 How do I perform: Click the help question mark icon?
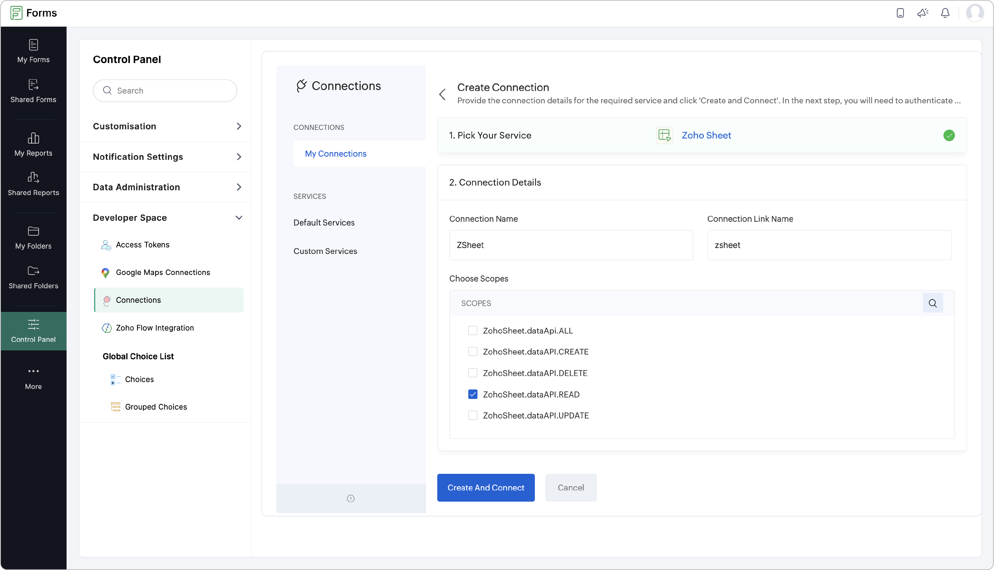[351, 498]
